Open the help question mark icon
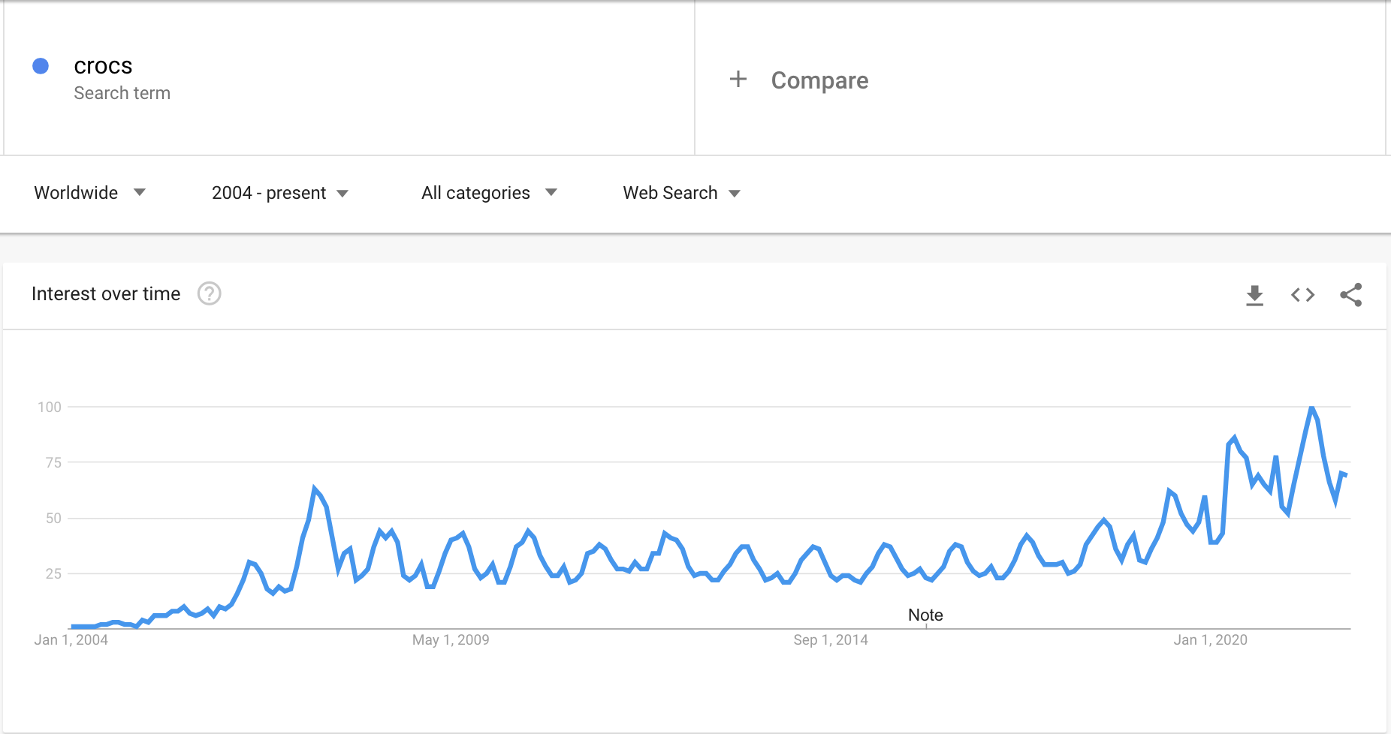The image size is (1391, 734). coord(209,293)
